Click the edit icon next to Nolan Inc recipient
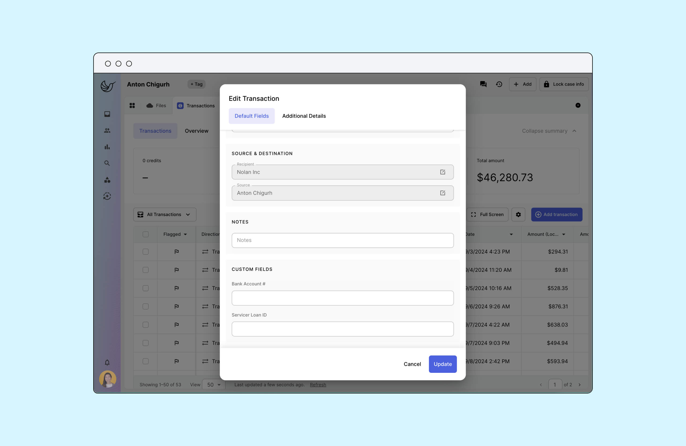Image resolution: width=686 pixels, height=446 pixels. (x=442, y=172)
